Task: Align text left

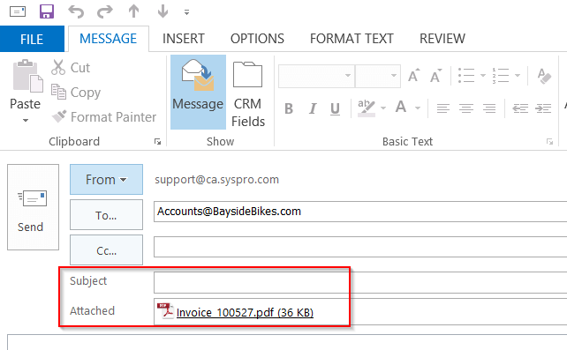Action: (443, 108)
